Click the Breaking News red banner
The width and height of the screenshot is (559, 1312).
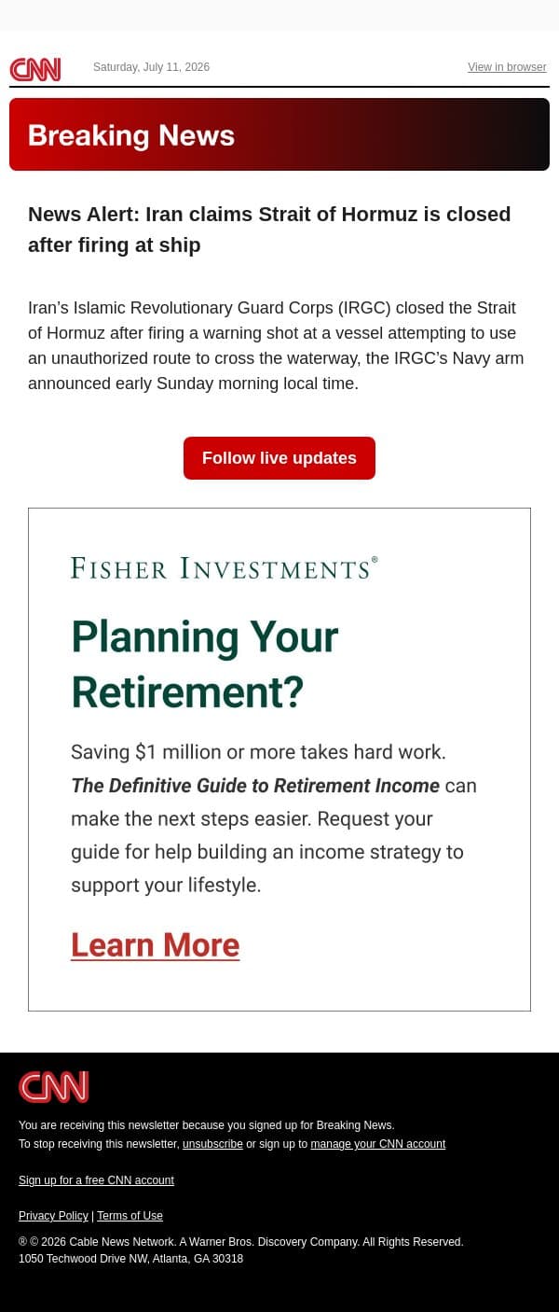tap(279, 134)
